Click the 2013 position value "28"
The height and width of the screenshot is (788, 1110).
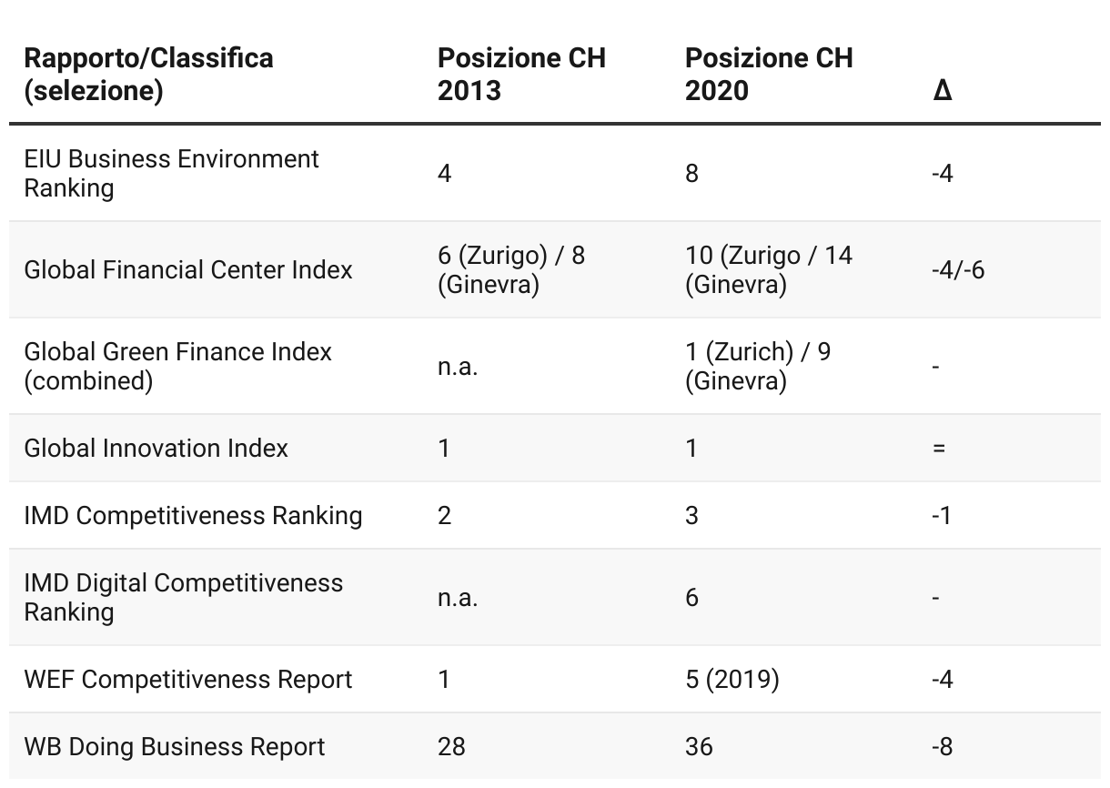[x=451, y=746]
